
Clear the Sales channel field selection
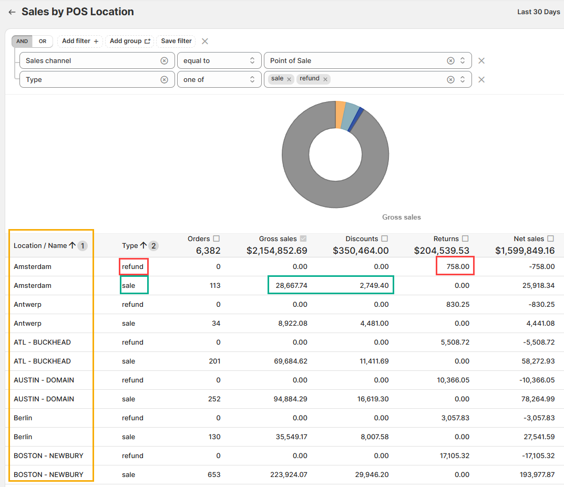pyautogui.click(x=164, y=61)
